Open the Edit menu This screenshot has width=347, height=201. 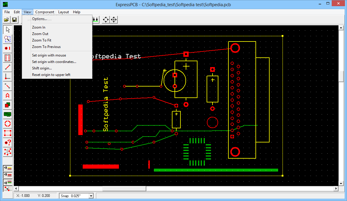click(x=16, y=12)
